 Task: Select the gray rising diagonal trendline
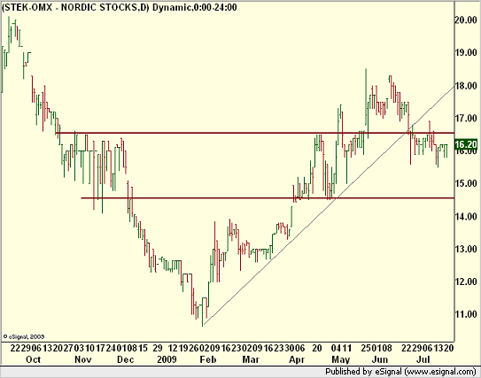pyautogui.click(x=329, y=205)
